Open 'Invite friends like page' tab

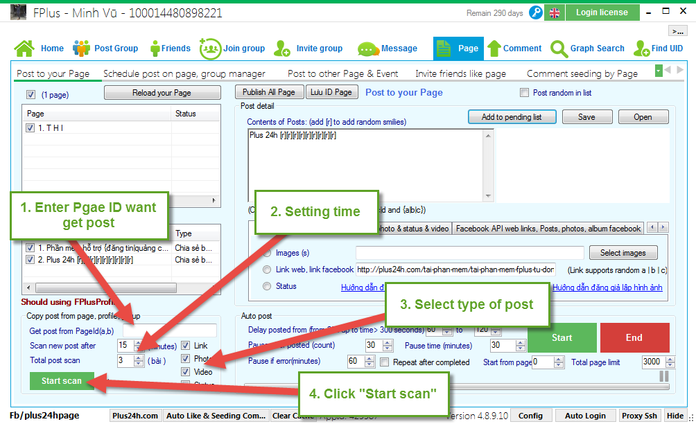461,73
